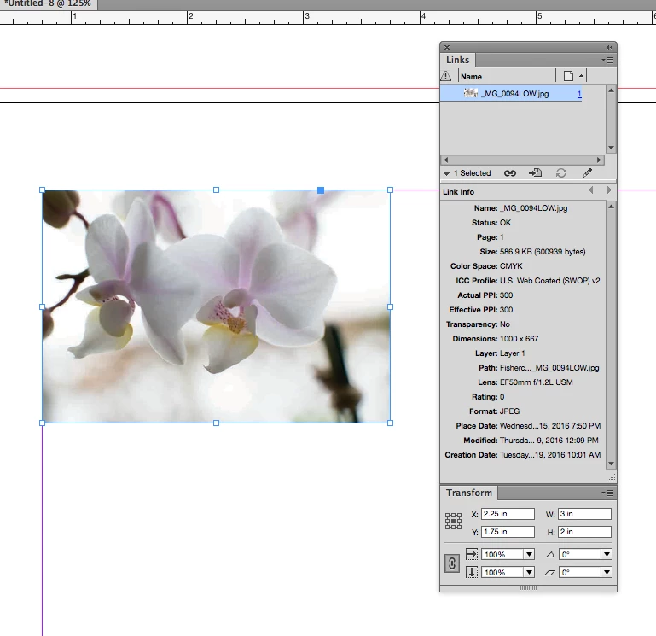Click the right-middle frame handle
This screenshot has width=656, height=636.
[391, 307]
